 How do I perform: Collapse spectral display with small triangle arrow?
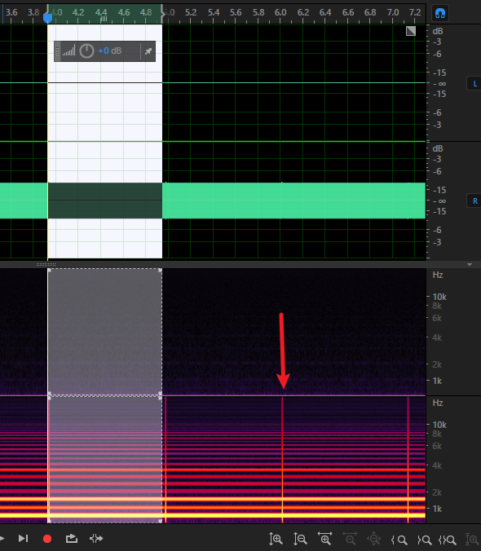(470, 264)
